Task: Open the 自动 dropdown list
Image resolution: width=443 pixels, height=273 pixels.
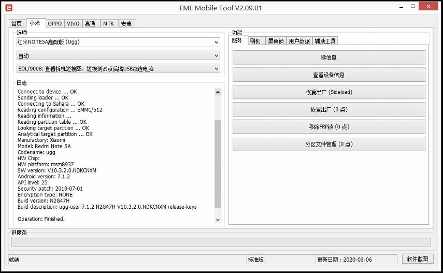Action: pyautogui.click(x=118, y=55)
